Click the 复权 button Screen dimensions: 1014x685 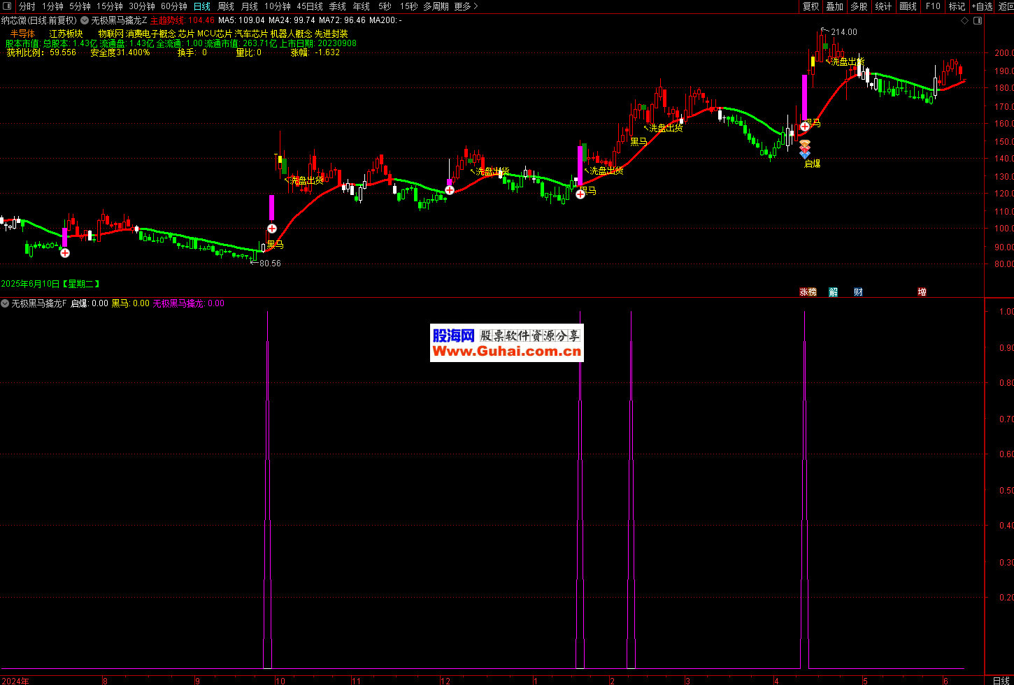811,6
